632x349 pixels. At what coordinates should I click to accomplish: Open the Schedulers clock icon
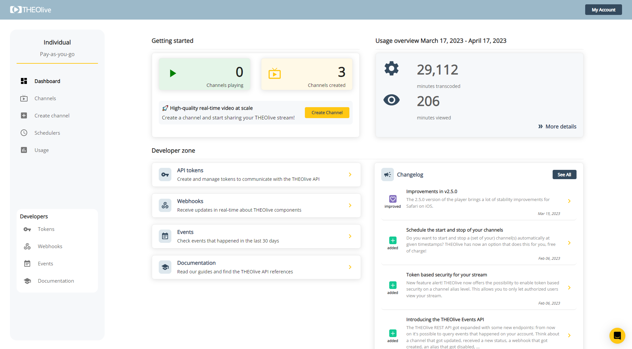click(x=24, y=133)
